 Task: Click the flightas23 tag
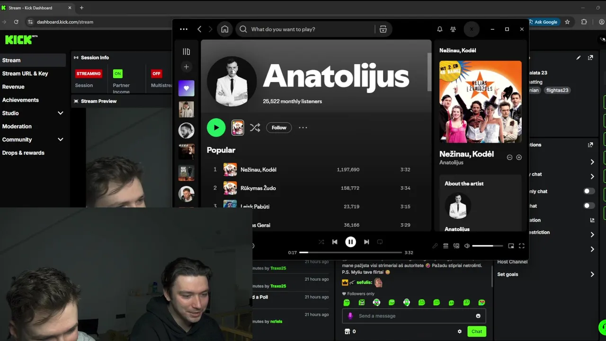[x=557, y=90]
